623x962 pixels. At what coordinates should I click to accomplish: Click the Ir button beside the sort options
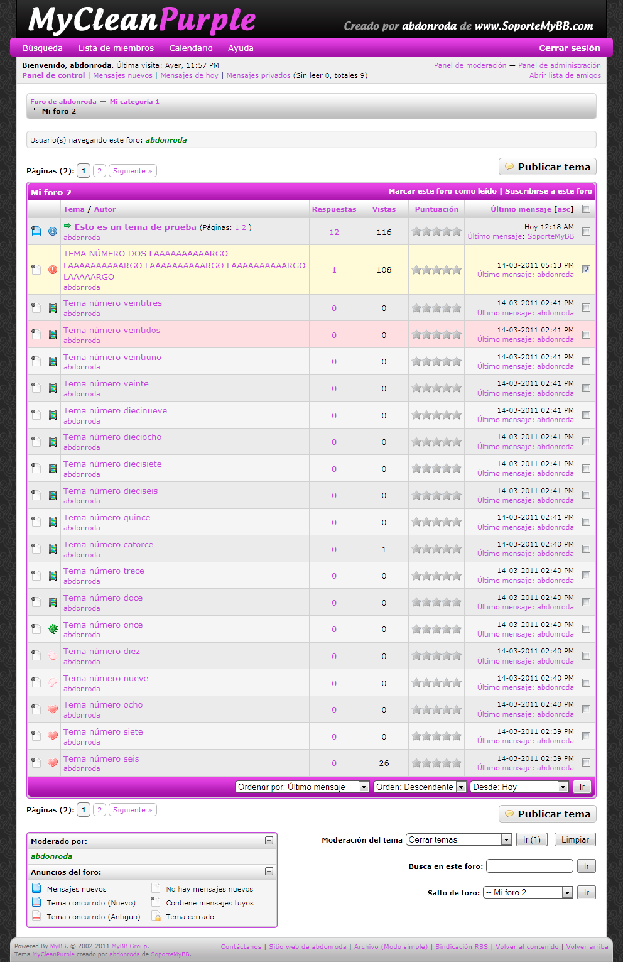tap(582, 787)
